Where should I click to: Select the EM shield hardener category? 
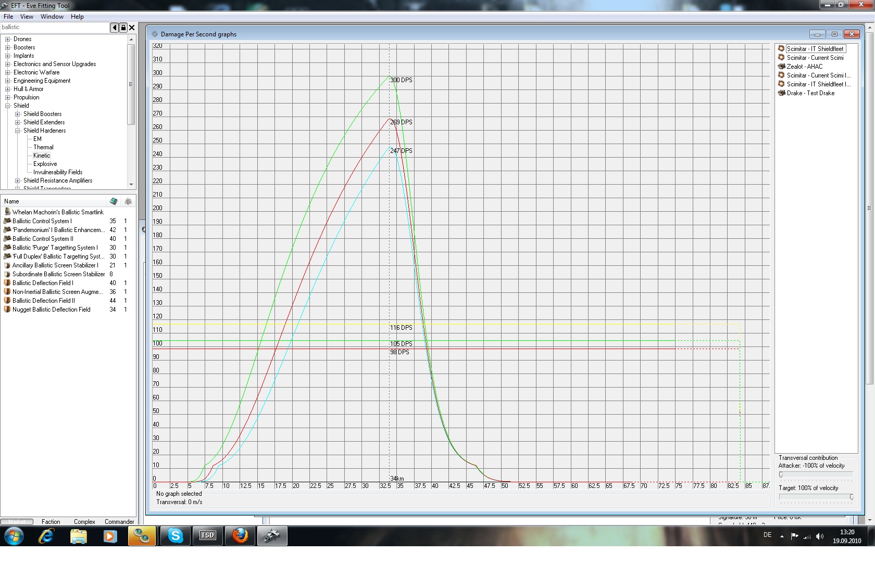click(37, 139)
